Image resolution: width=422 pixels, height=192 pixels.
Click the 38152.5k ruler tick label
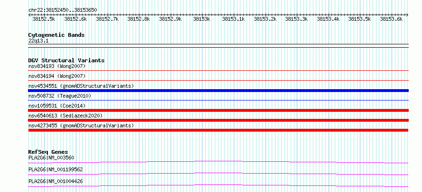[44, 19]
